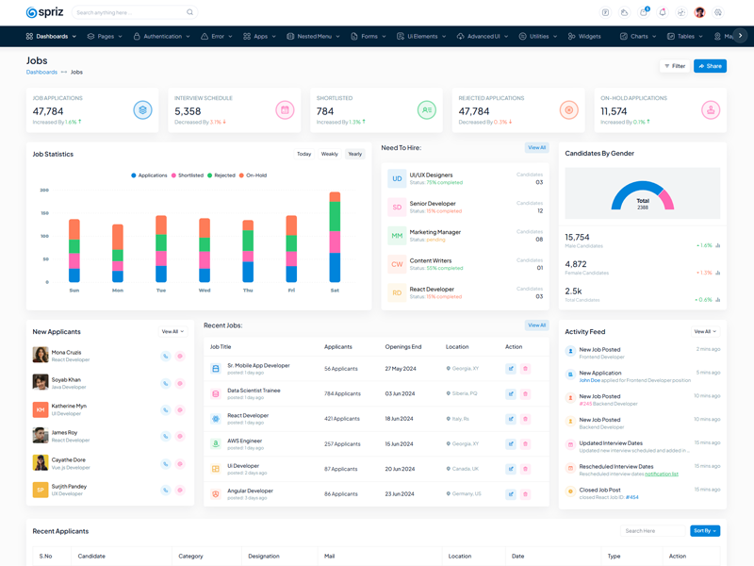This screenshot has height=566, width=754.
Task: Click the user profile avatar
Action: [699, 12]
